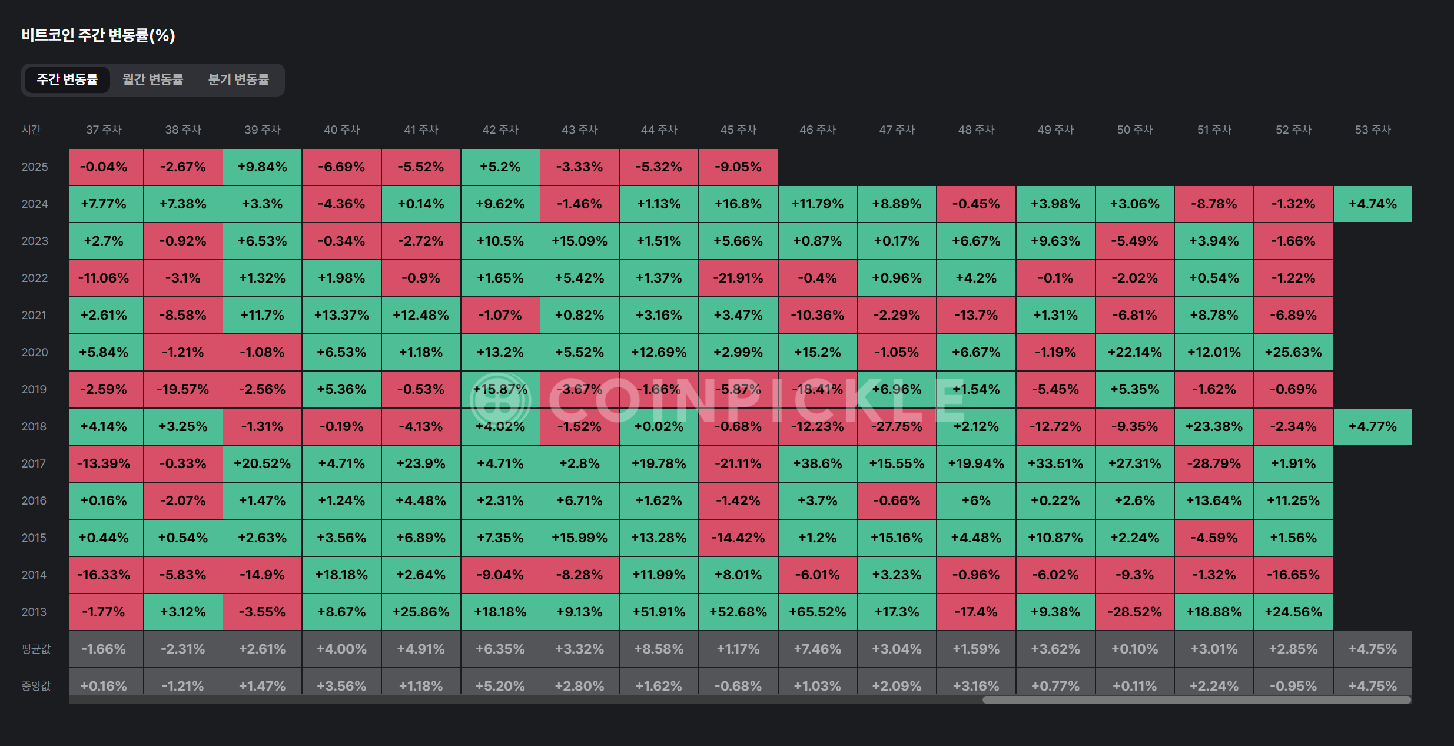This screenshot has height=746, width=1454.
Task: Click the 2022 week 45 cell showing -21.91%
Action: point(738,278)
